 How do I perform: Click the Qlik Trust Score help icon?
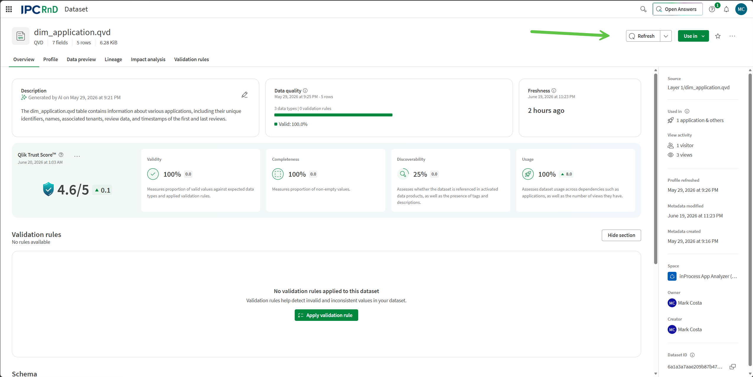tap(61, 155)
